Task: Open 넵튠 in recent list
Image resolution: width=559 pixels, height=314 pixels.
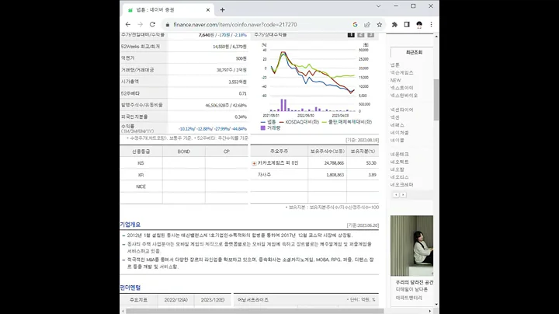Action: [x=395, y=65]
